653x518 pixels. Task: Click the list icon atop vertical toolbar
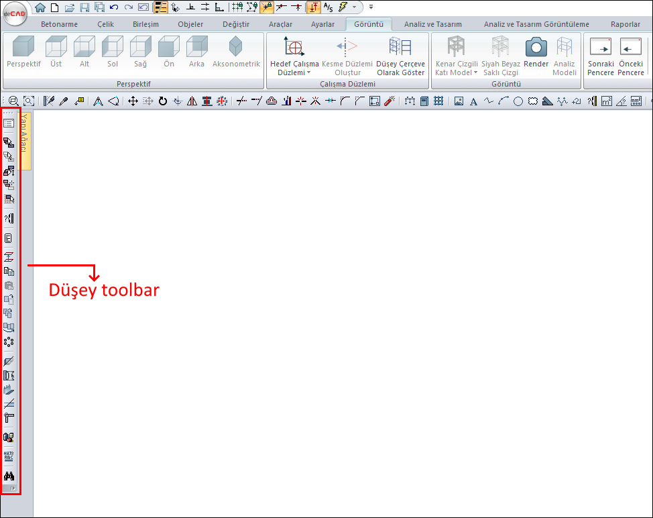(x=9, y=123)
